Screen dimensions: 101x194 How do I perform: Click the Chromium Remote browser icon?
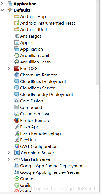(x=17, y=75)
